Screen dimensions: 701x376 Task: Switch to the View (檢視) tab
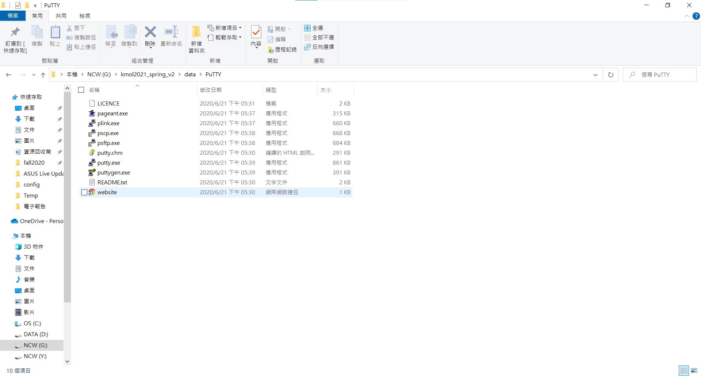(85, 16)
